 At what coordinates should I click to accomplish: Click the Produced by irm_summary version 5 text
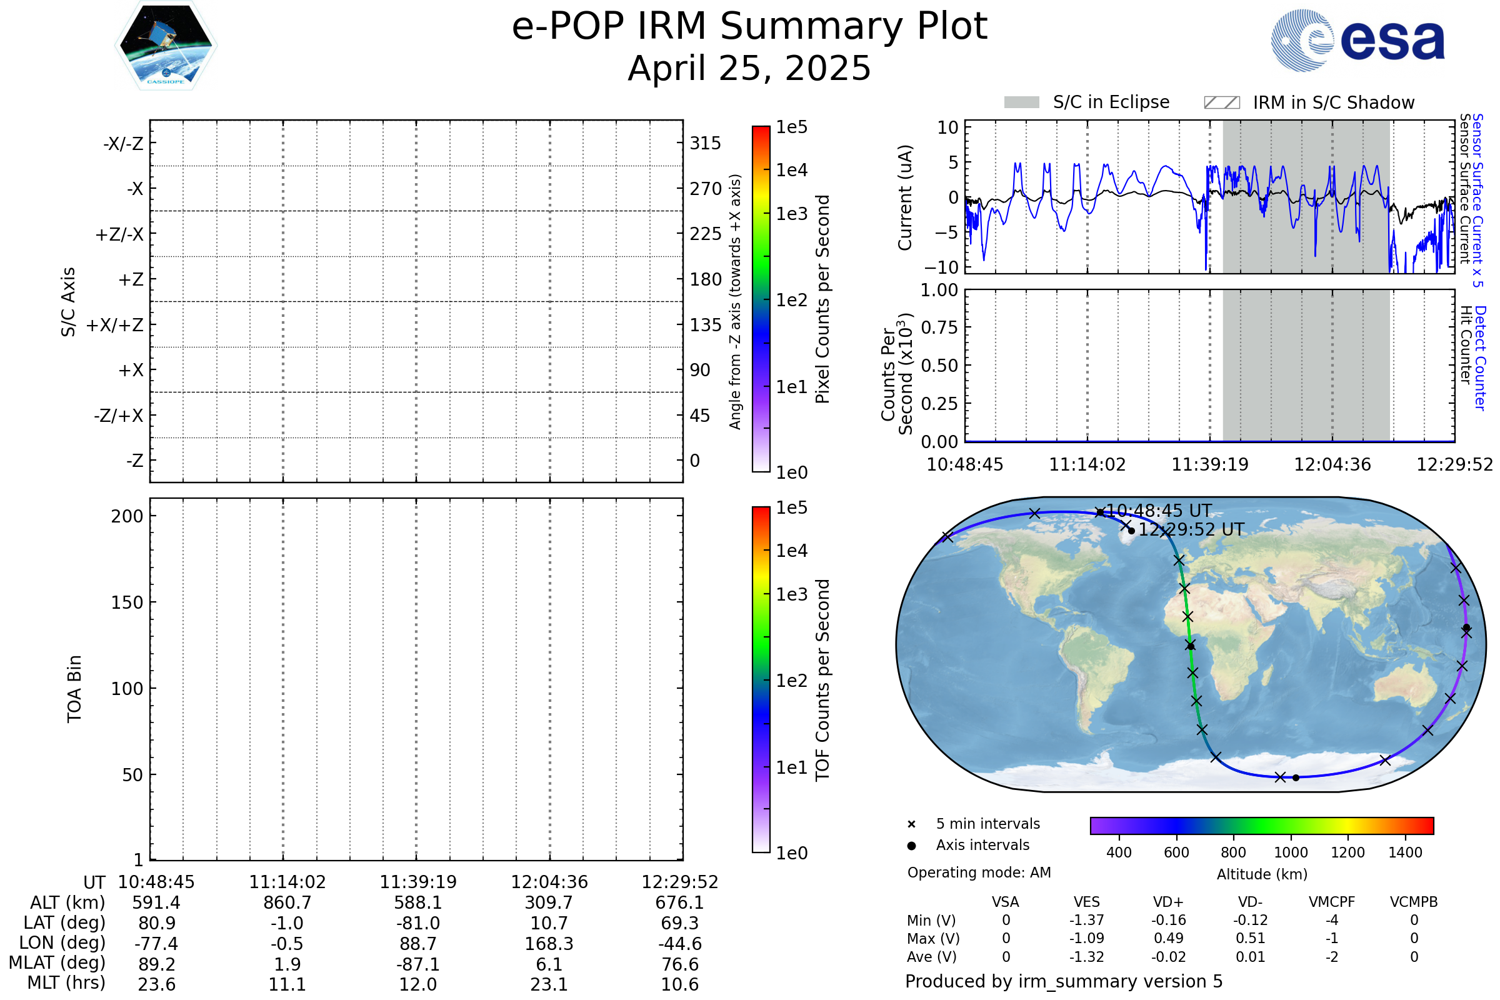coord(1063,981)
